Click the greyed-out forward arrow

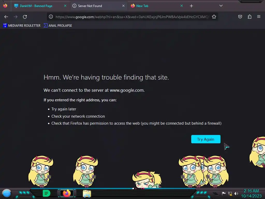tap(16, 17)
